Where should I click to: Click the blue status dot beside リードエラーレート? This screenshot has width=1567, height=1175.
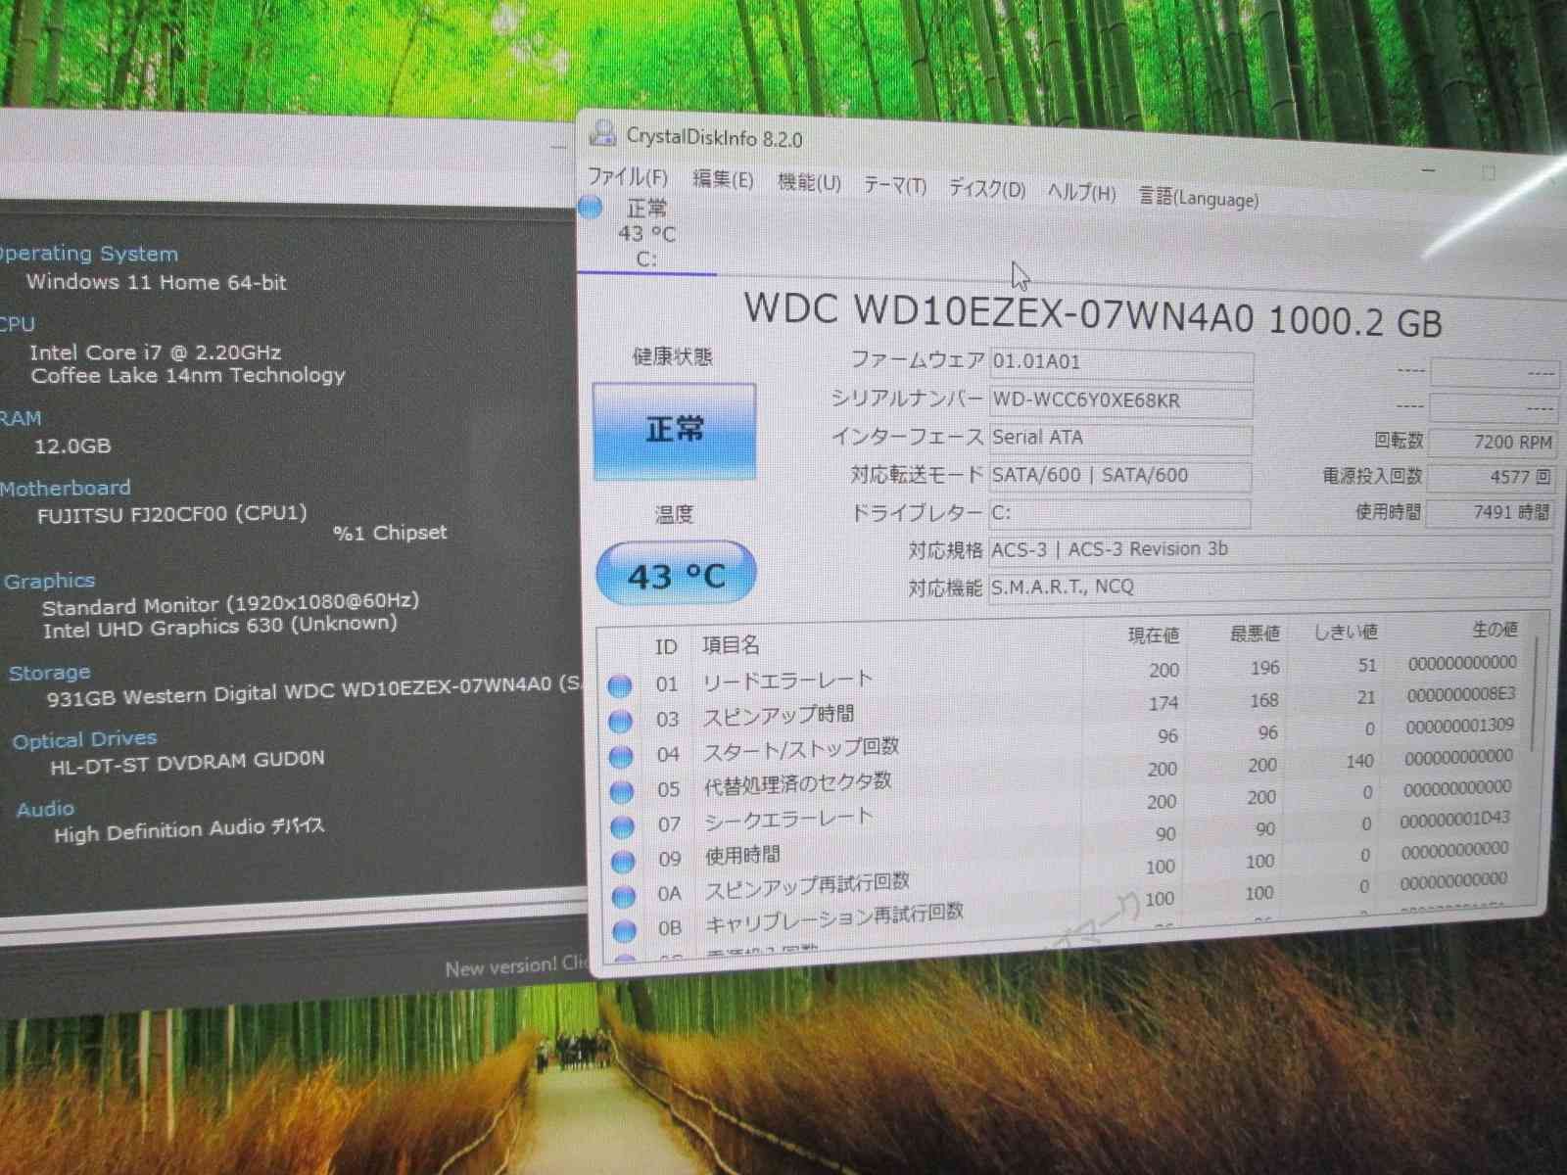point(620,686)
